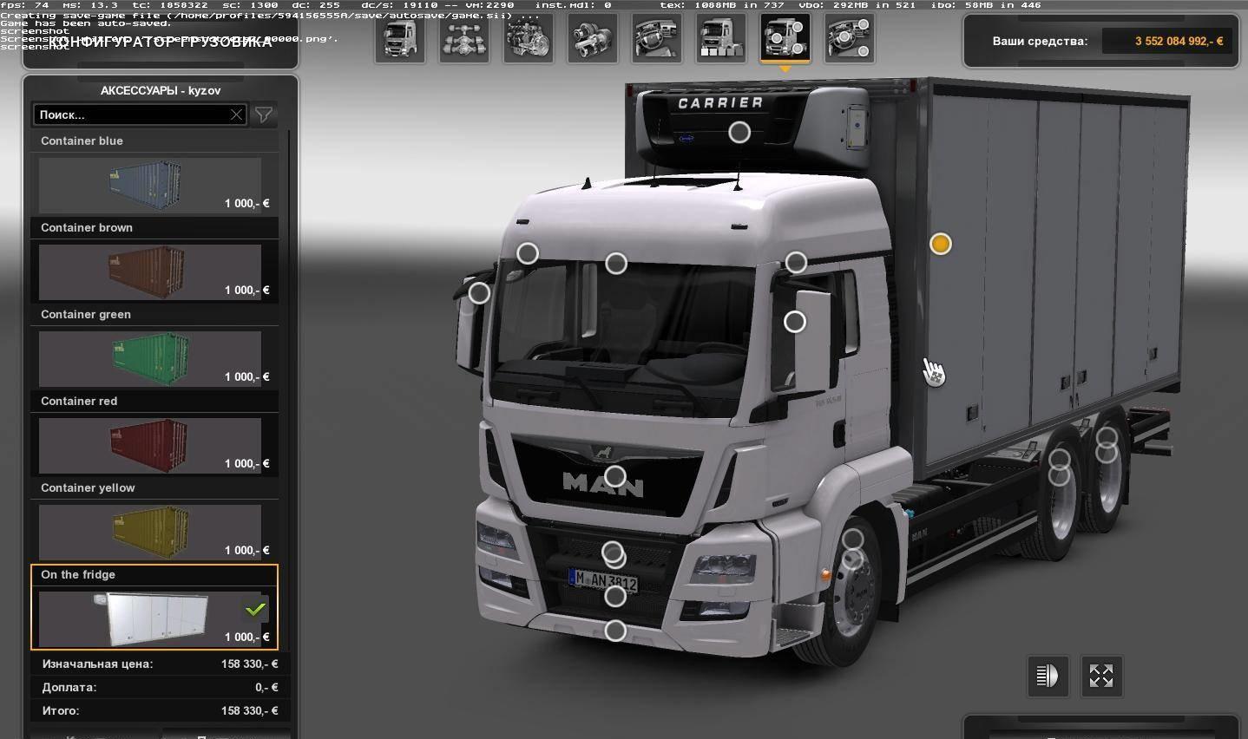Toggle the On the fridge checkmark

click(255, 610)
